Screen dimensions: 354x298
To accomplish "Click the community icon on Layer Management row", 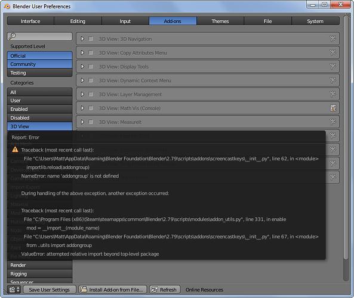I will click(x=333, y=94).
